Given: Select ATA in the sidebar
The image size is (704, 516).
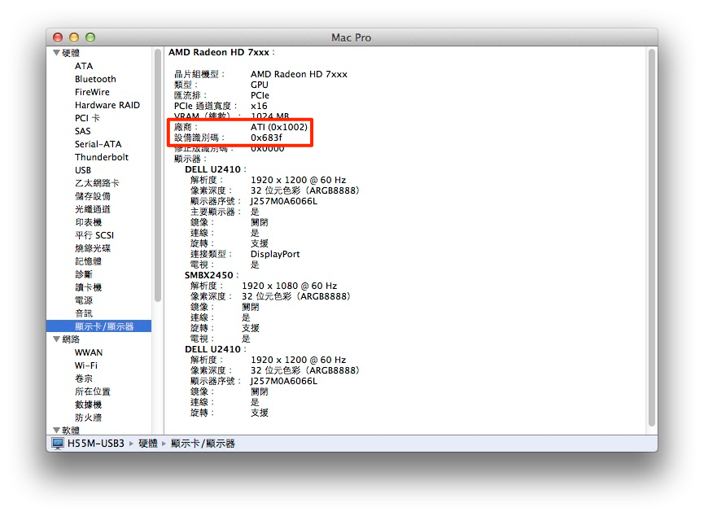Looking at the screenshot, I should pos(84,66).
